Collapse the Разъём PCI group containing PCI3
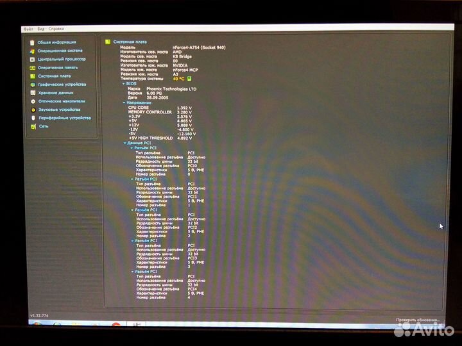 coord(133,241)
